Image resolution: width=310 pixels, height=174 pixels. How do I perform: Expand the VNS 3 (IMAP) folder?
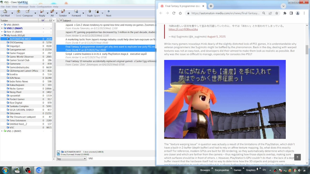point(2,131)
